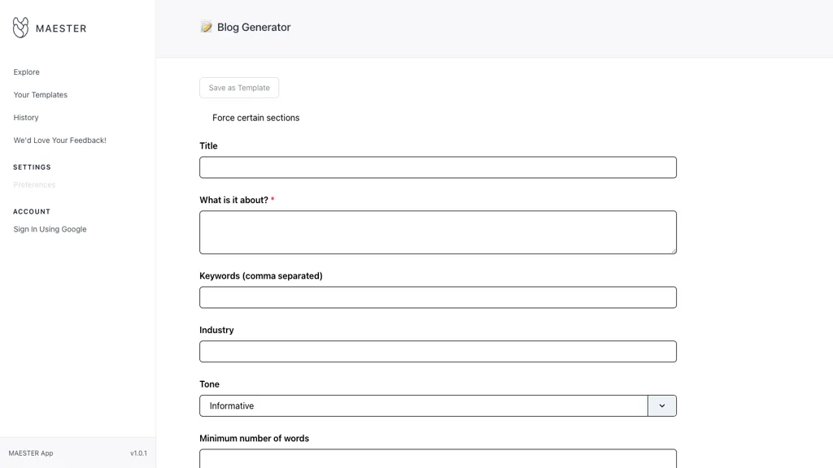This screenshot has width=833, height=468.
Task: Click the MAESTER wordmark in sidebar header
Action: [x=61, y=28]
